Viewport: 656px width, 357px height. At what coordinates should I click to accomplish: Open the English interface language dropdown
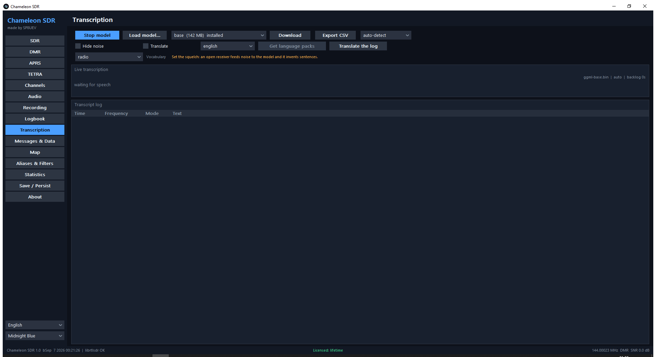(x=35, y=325)
